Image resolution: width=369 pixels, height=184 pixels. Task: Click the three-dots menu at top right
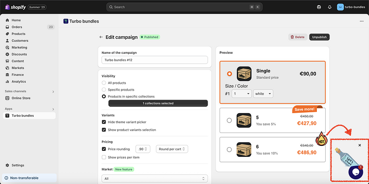tap(361, 21)
